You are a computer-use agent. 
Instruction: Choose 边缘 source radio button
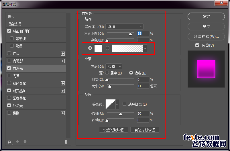[x=131, y=73]
